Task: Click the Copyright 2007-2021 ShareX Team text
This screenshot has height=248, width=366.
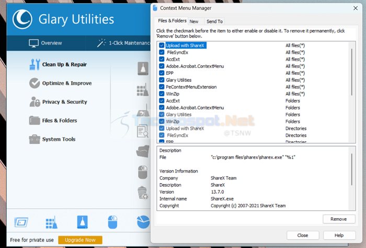Action: [x=248, y=206]
